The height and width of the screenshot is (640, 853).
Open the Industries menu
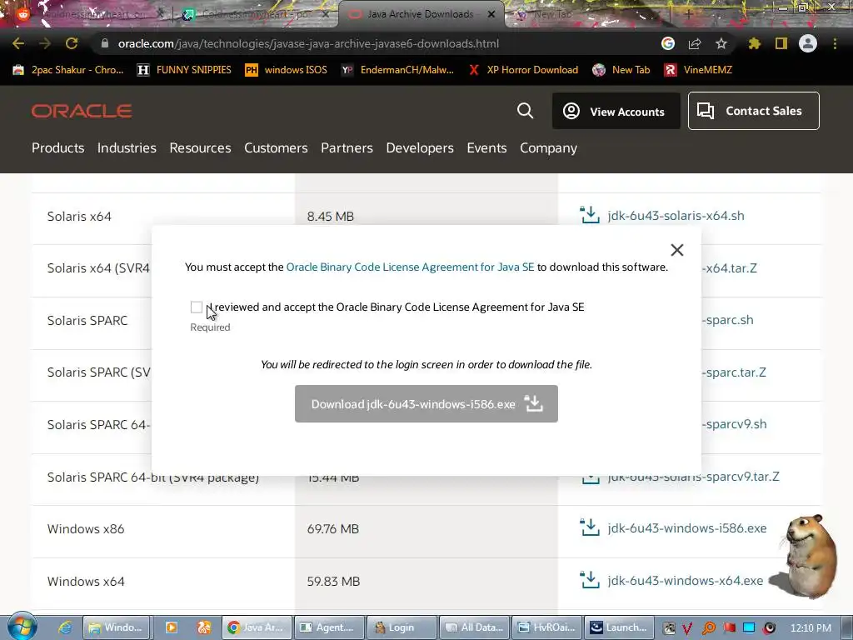127,148
